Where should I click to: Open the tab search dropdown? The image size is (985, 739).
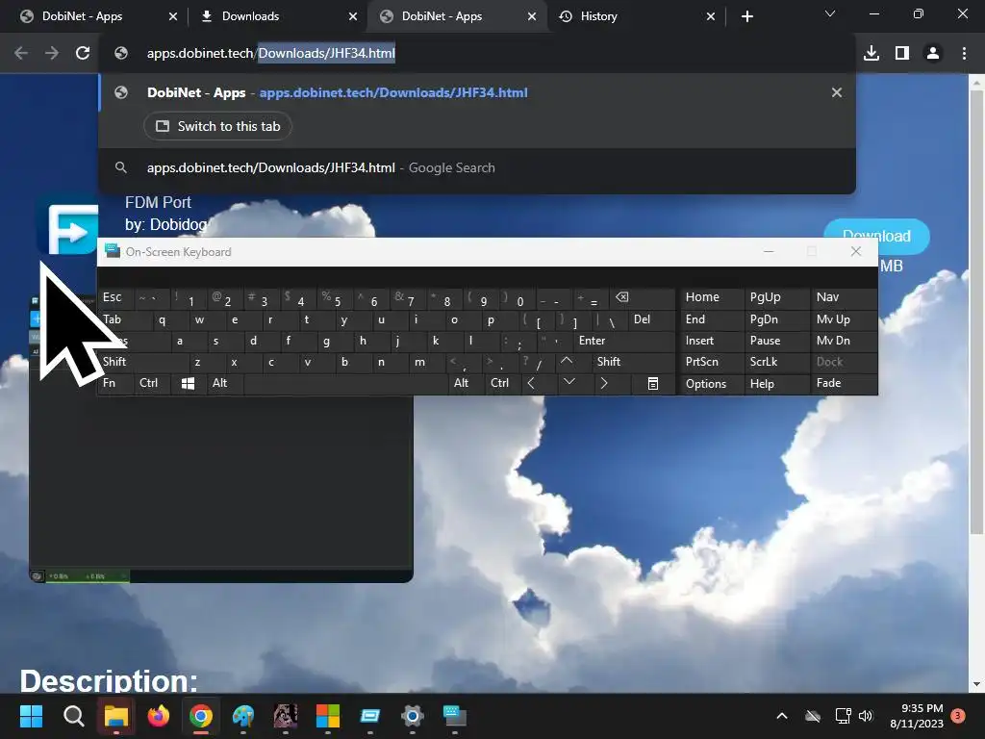click(830, 13)
